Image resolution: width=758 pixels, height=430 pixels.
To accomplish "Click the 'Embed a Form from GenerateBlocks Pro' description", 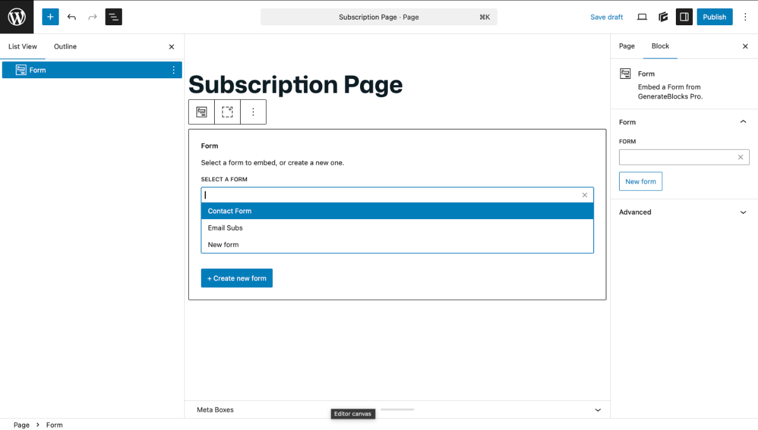I will click(670, 92).
